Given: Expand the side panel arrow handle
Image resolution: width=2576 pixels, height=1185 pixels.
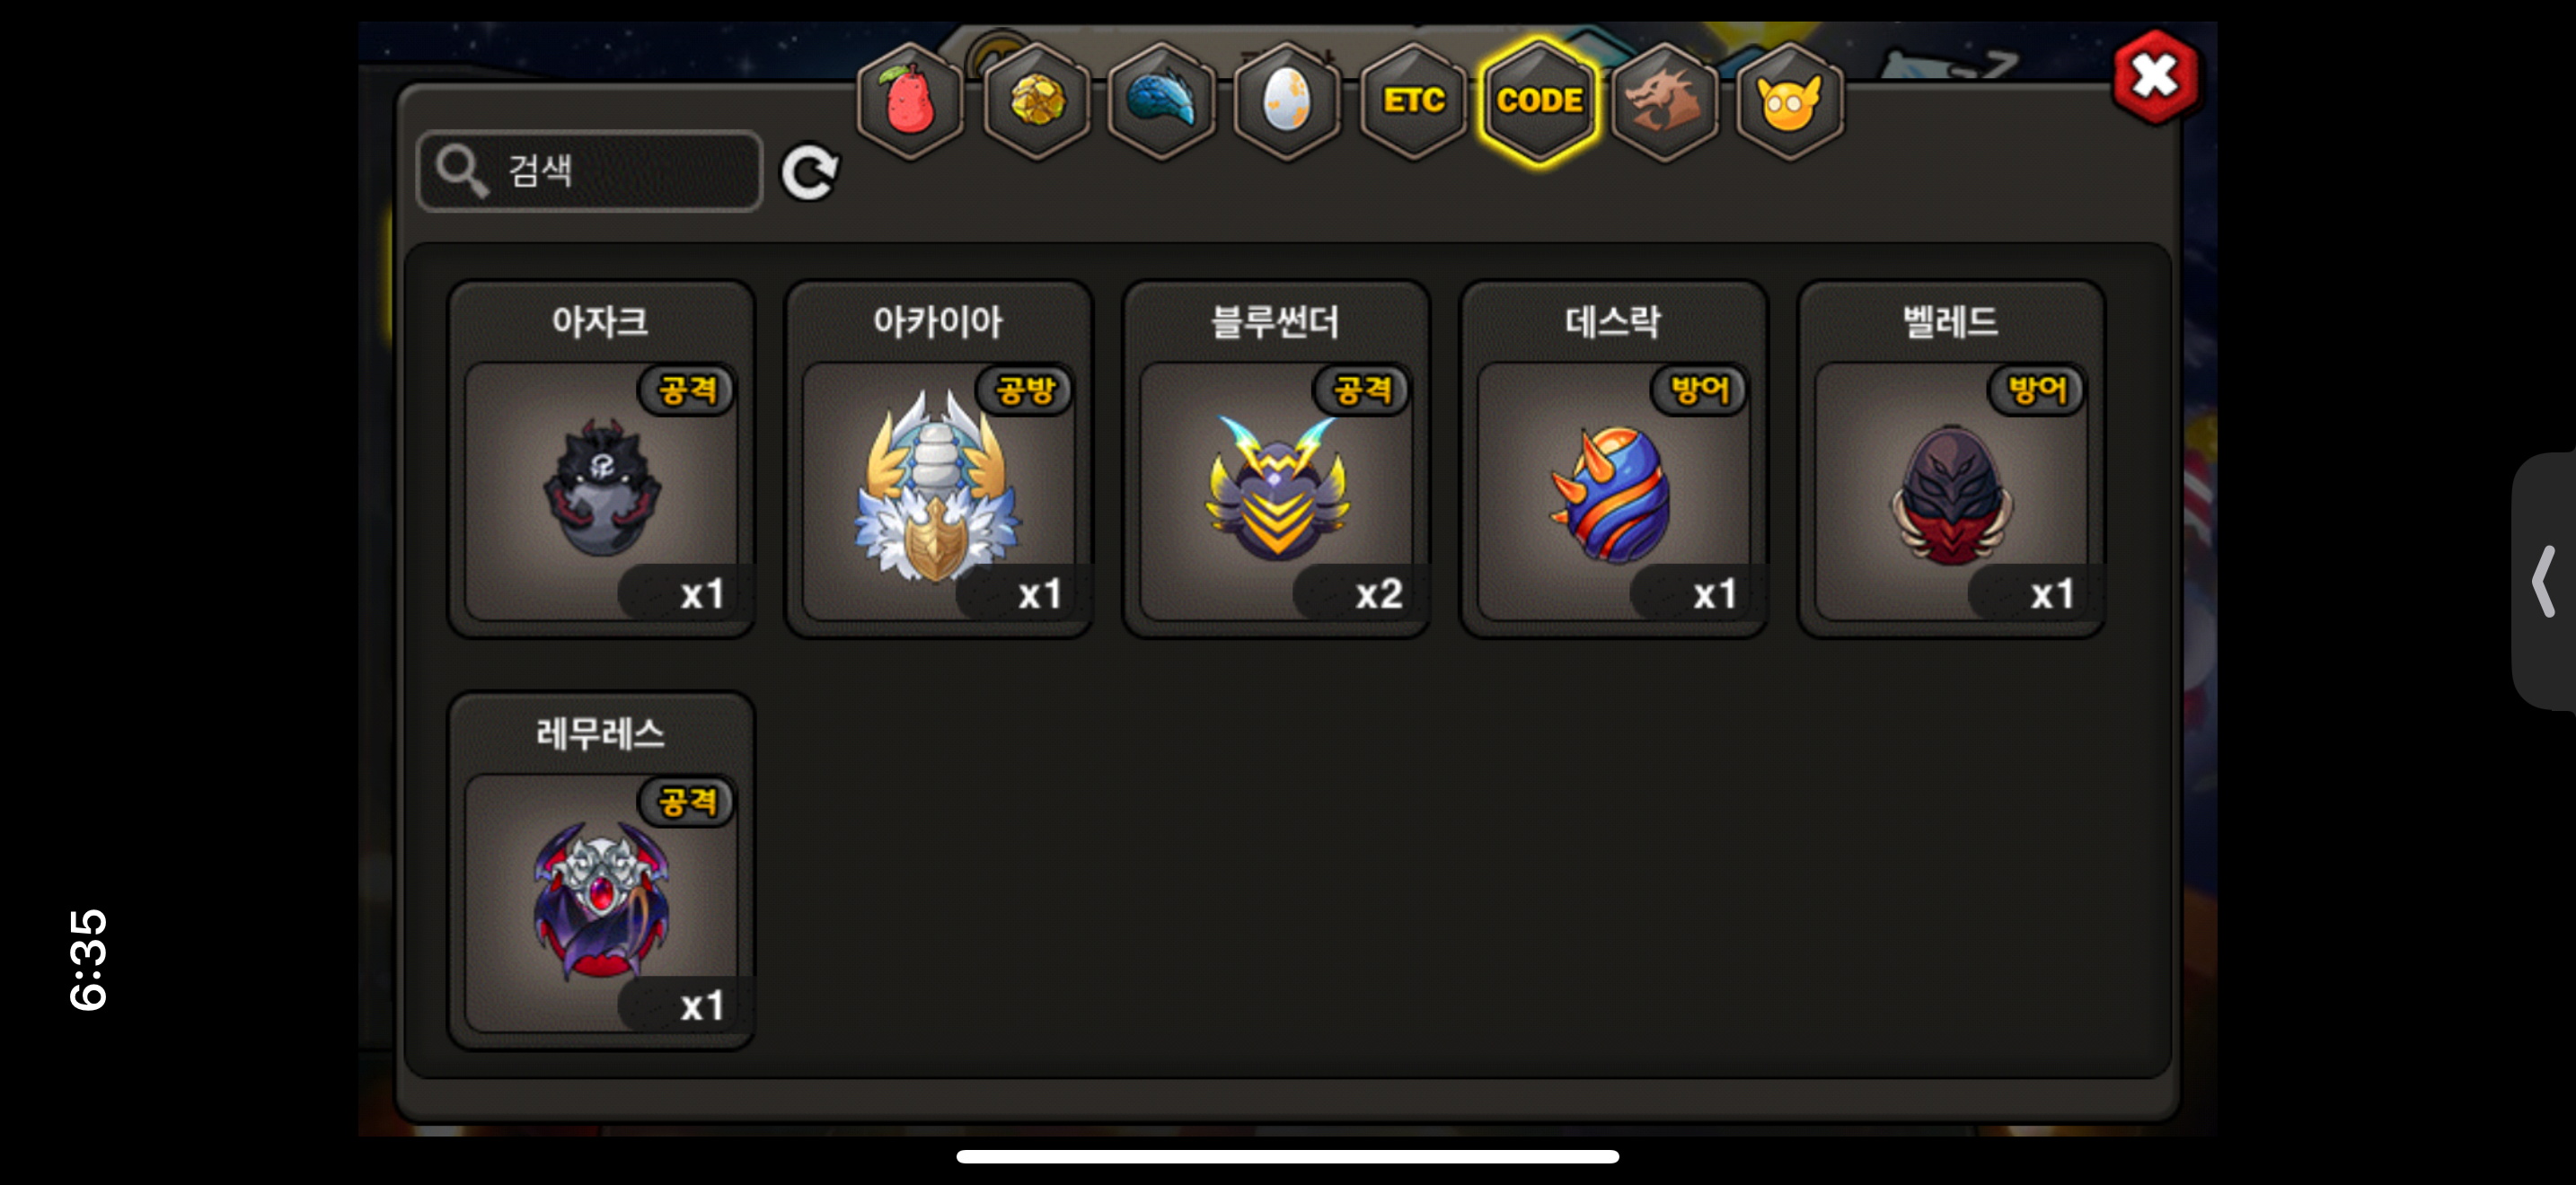Looking at the screenshot, I should [x=2544, y=581].
